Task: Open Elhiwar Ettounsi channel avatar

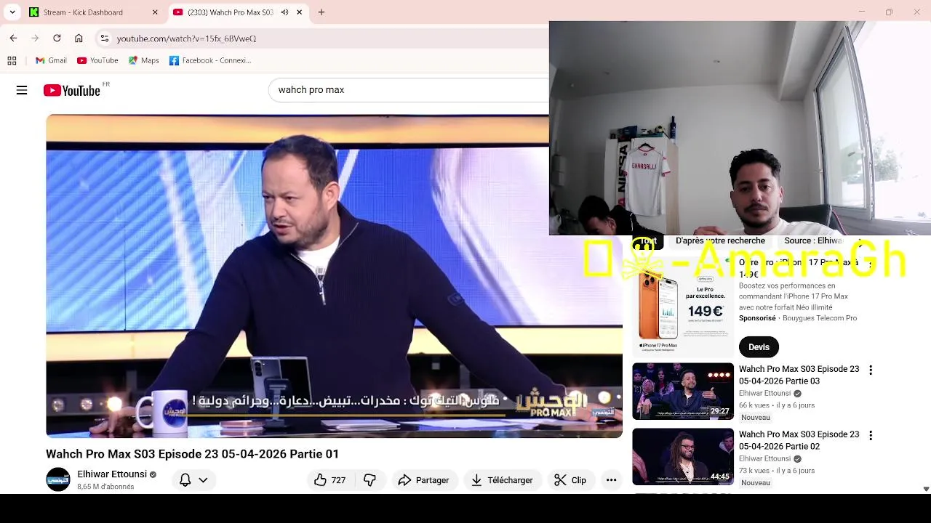Action: click(58, 479)
